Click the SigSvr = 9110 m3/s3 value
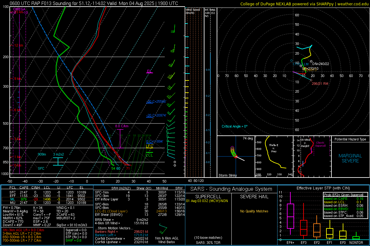This screenshot has height=246, width=370. [72, 225]
